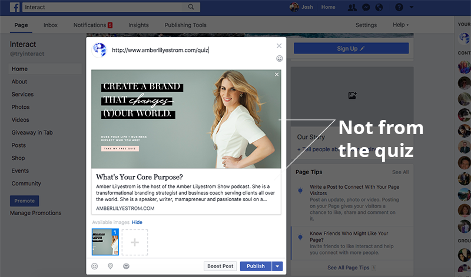Expand the account menu arrow in top bar
Screen dimensions: 471x277
click(412, 7)
